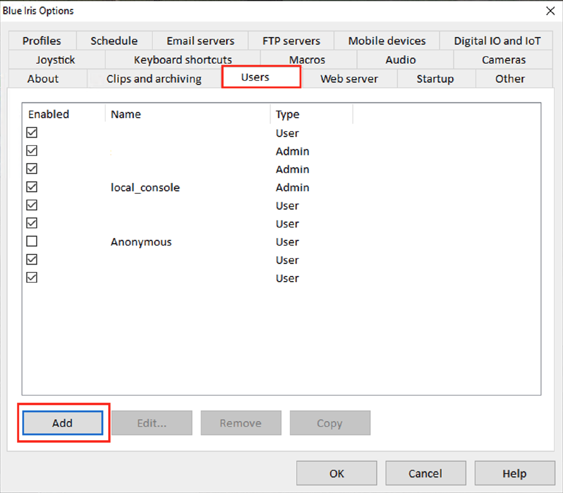
Task: Select the local_console row in the list
Action: 281,187
